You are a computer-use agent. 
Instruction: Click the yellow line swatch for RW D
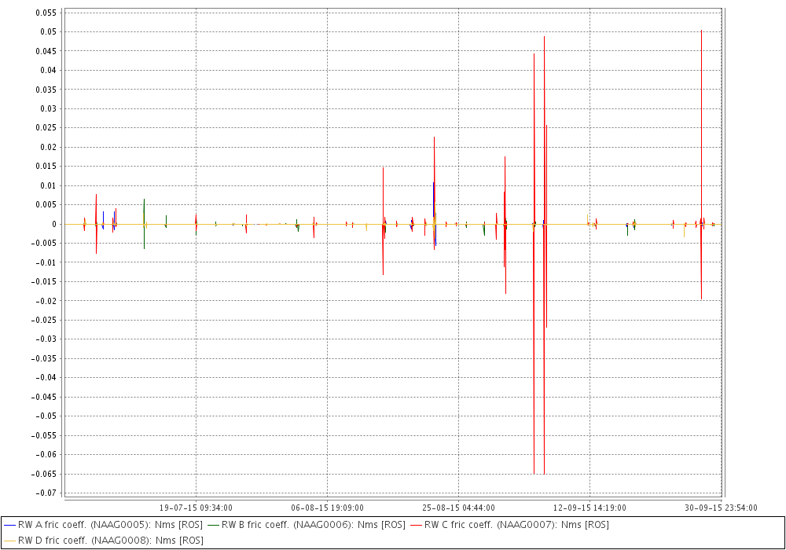click(10, 541)
